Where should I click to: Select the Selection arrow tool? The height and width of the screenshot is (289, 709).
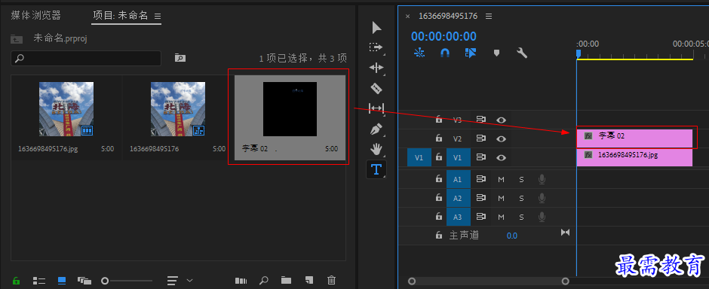(x=376, y=28)
